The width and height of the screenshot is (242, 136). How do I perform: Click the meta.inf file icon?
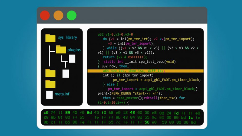49,94
